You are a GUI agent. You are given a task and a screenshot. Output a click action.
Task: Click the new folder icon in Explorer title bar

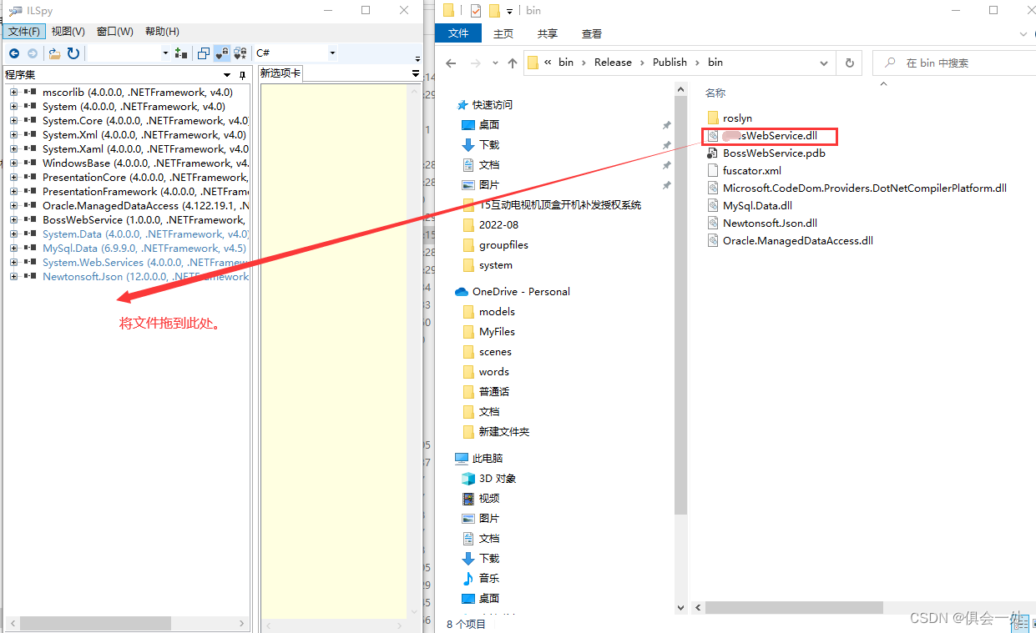(494, 10)
